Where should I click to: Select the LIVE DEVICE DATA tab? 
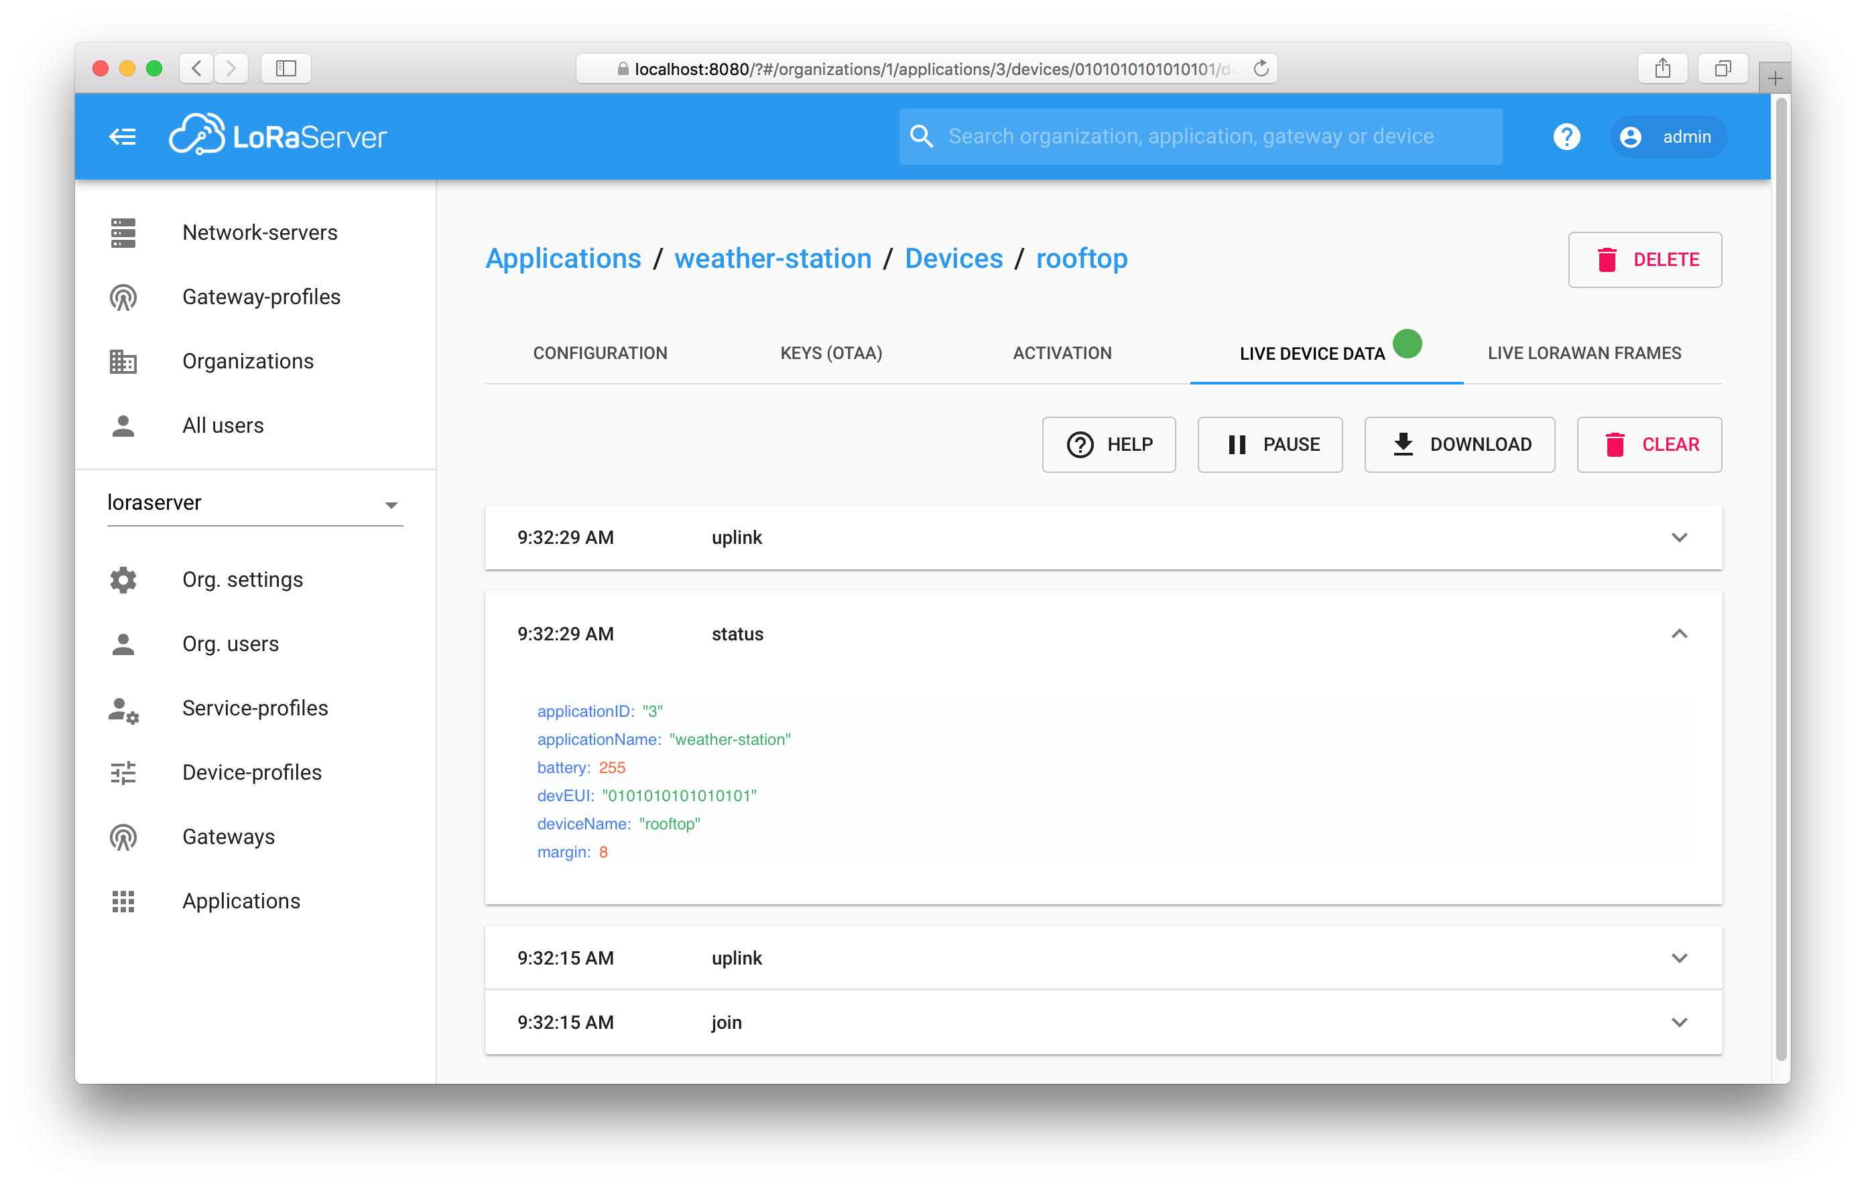pyautogui.click(x=1326, y=354)
